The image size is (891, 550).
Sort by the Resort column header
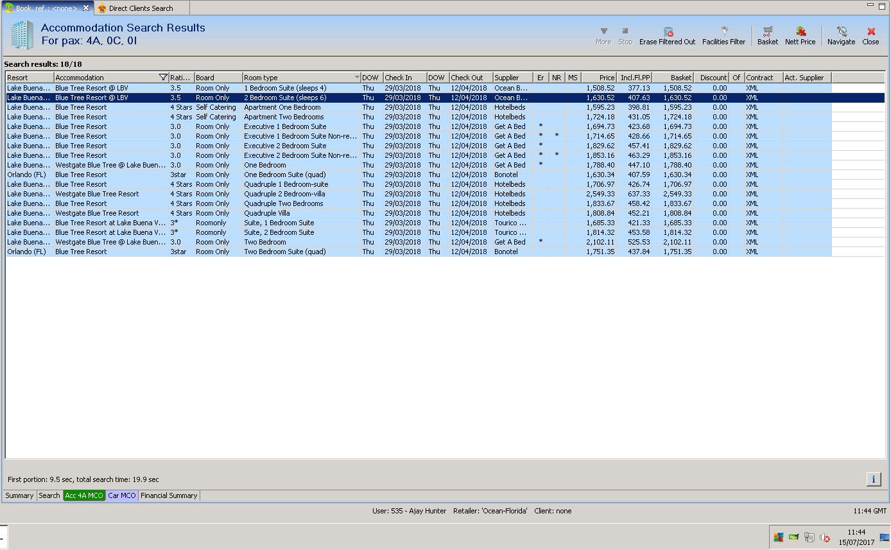pos(30,78)
